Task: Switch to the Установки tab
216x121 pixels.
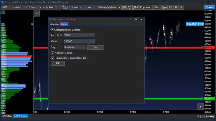Action: point(54,24)
